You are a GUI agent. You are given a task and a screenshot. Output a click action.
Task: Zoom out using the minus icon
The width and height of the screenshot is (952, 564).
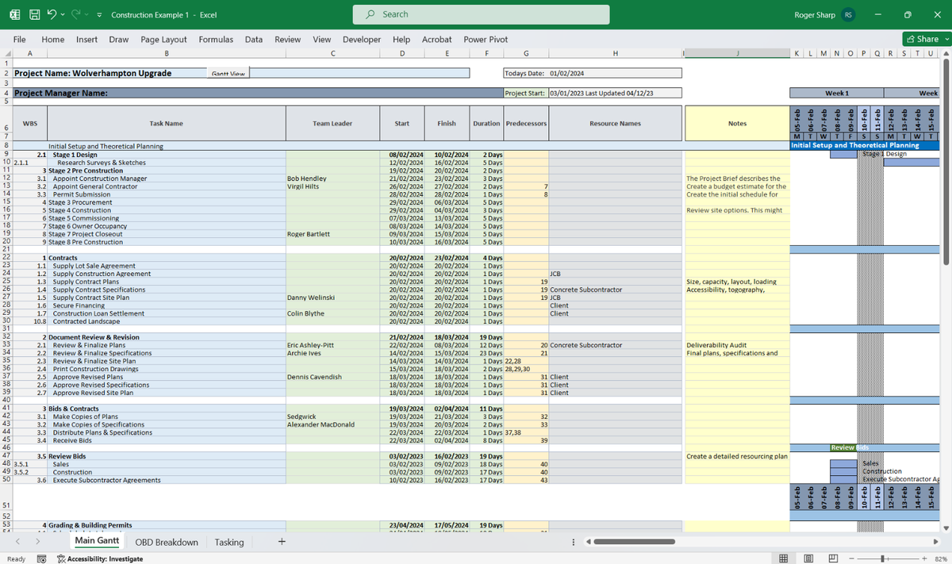[851, 557]
